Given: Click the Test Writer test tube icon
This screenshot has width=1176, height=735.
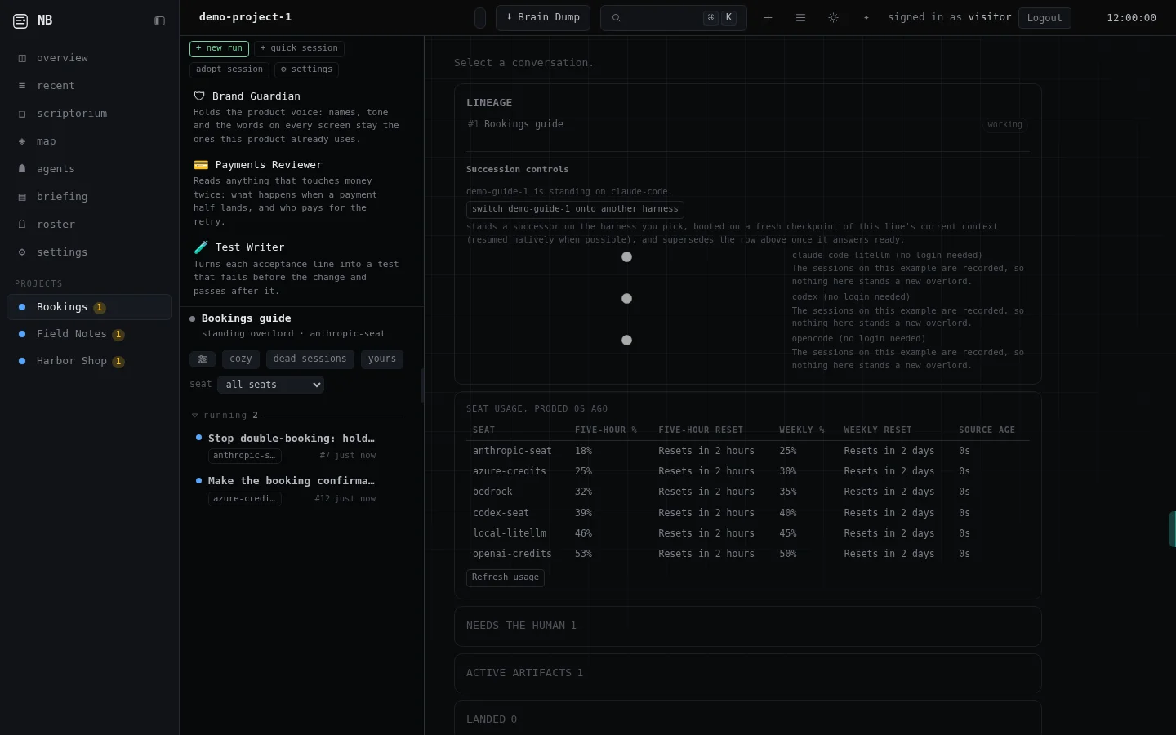Looking at the screenshot, I should click(x=201, y=247).
